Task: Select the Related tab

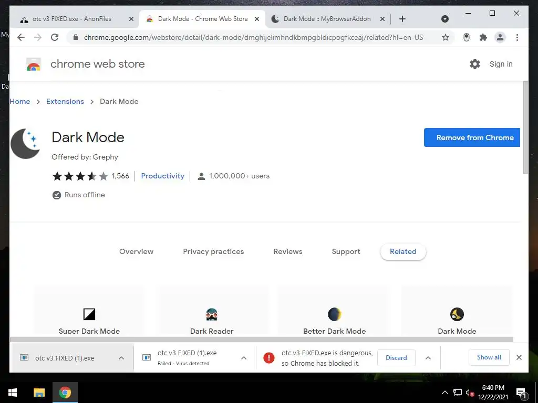Action: pos(403,251)
